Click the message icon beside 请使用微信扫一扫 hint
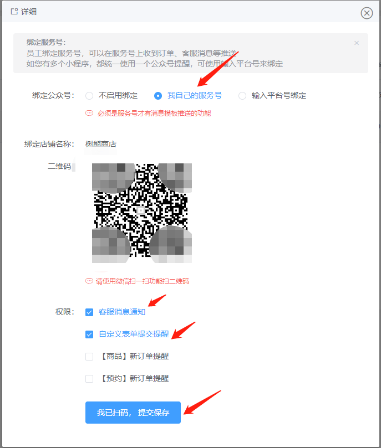 tap(89, 281)
